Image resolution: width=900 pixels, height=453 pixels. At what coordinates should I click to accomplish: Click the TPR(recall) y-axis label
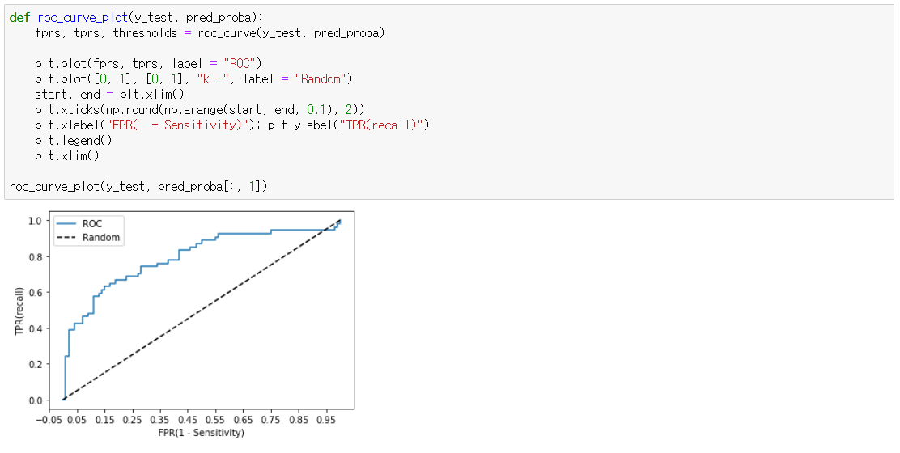19,311
